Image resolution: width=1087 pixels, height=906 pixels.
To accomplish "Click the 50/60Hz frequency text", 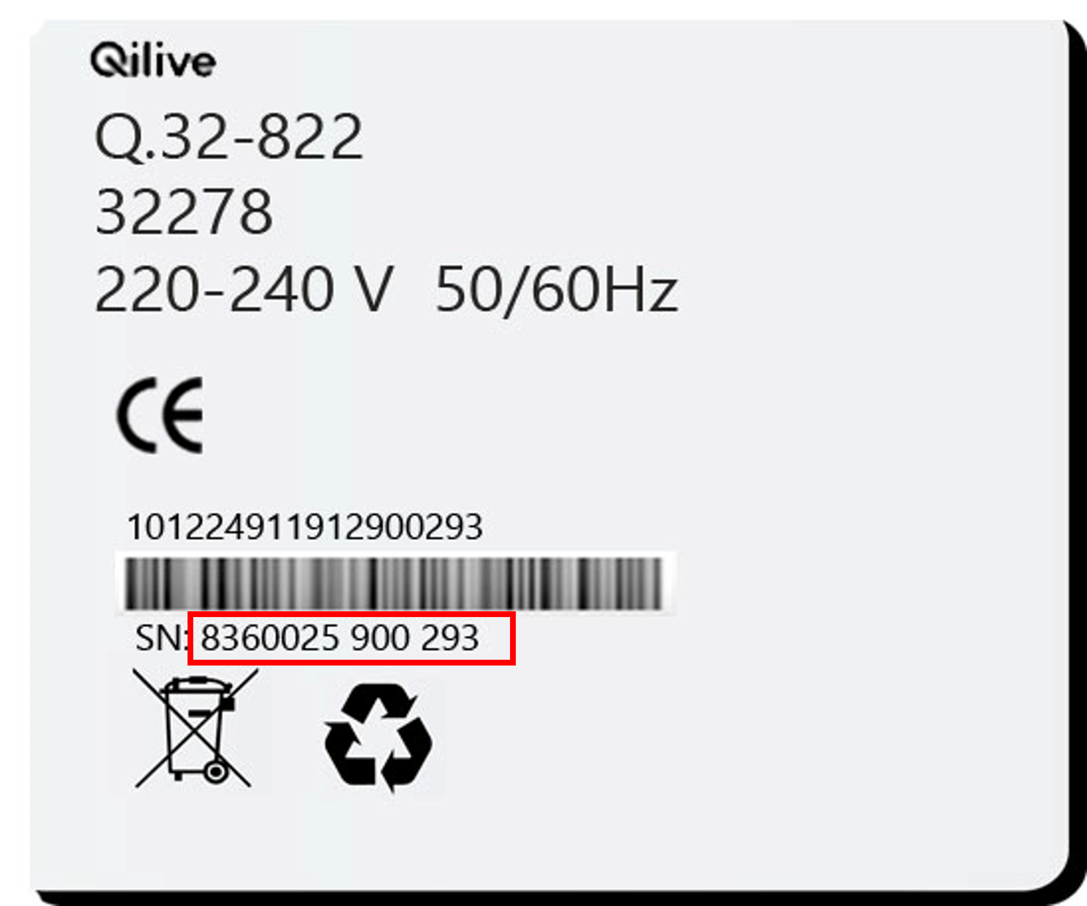I will 556,290.
